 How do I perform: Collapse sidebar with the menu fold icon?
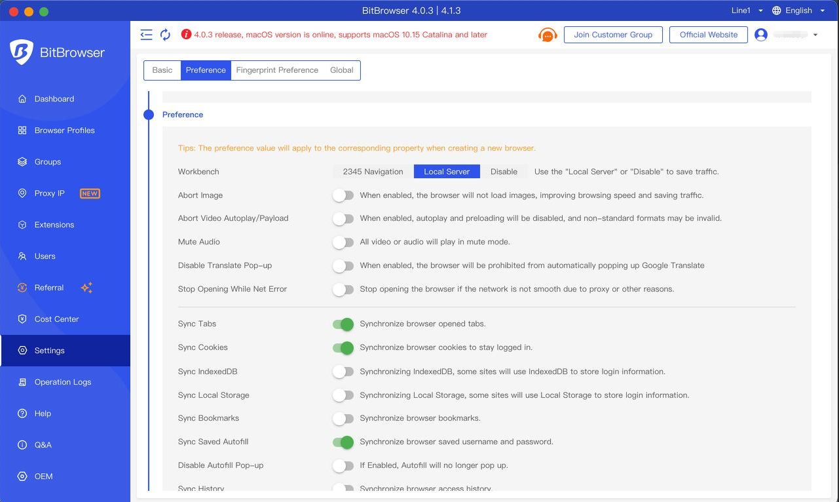(147, 35)
